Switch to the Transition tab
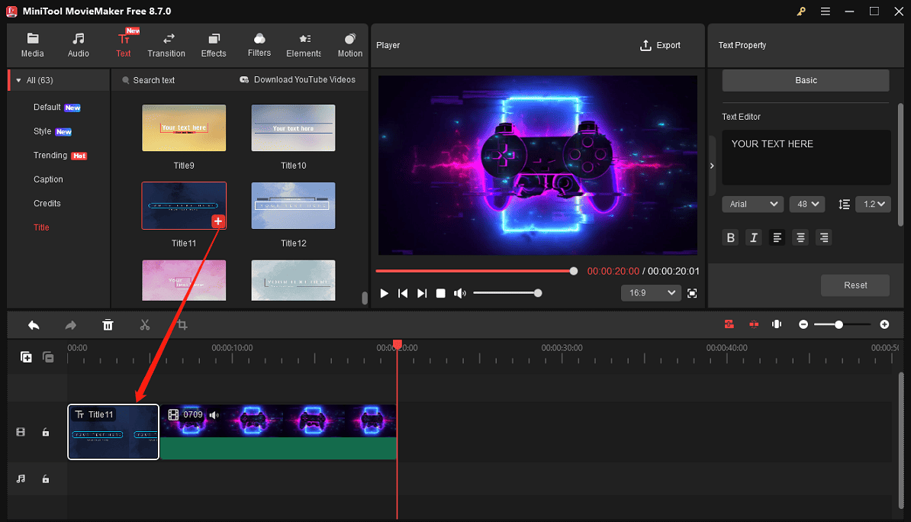The image size is (911, 522). (x=166, y=45)
